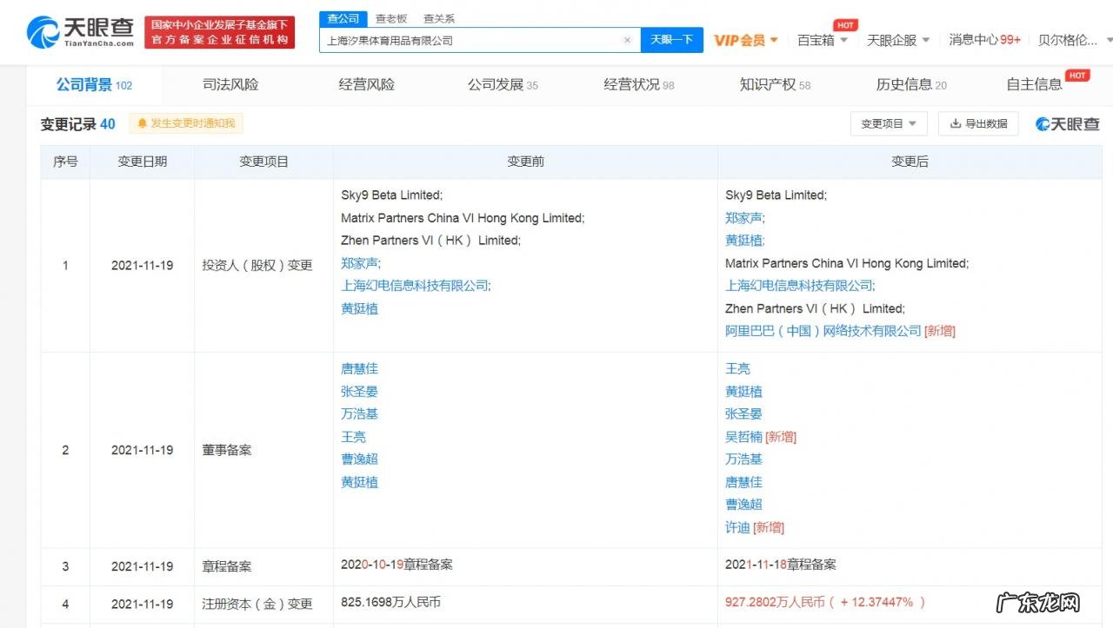Open 消息中心 with the 99+ badge

(983, 40)
